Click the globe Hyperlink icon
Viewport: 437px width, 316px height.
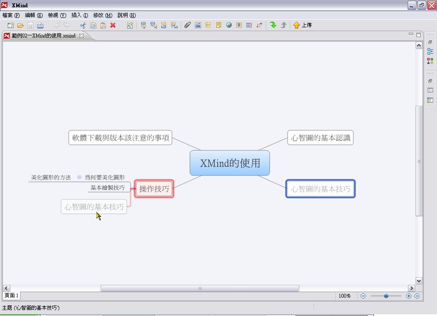tap(229, 25)
